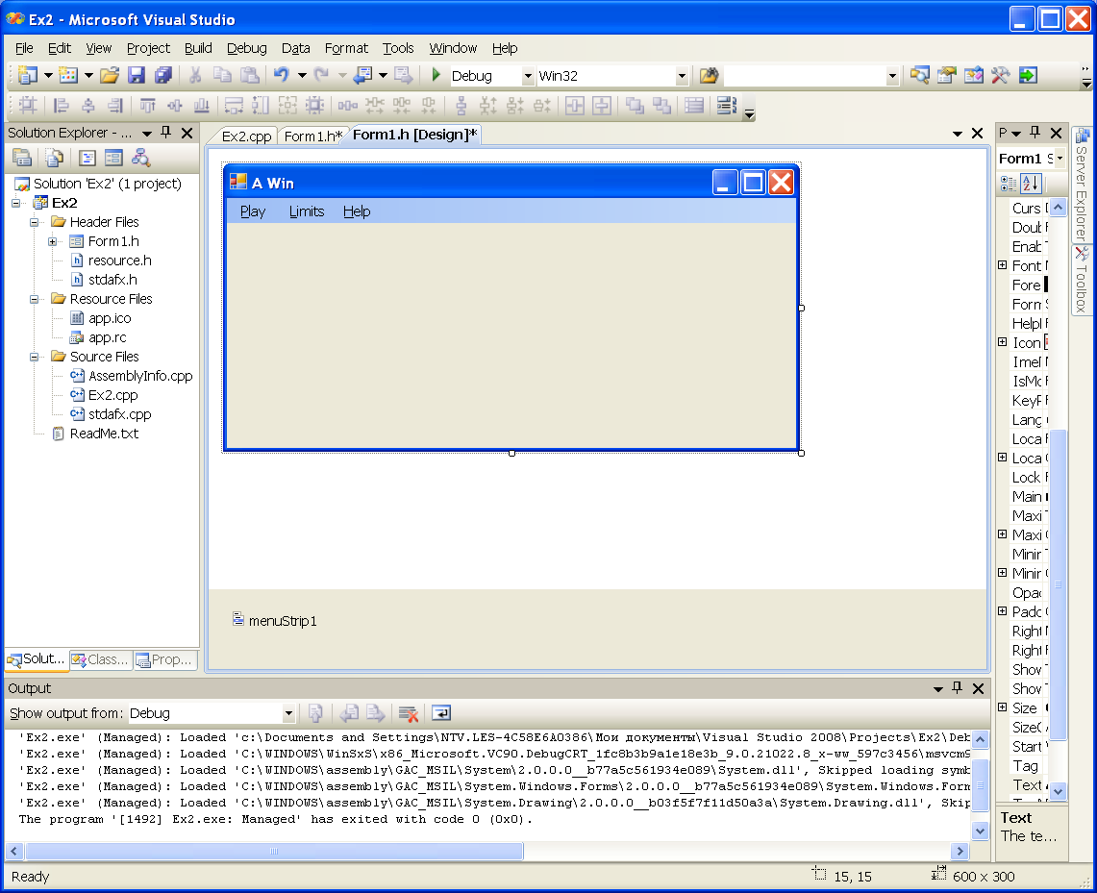1097x893 pixels.
Task: Click Solution Explorer Properties icon
Action: point(22,158)
